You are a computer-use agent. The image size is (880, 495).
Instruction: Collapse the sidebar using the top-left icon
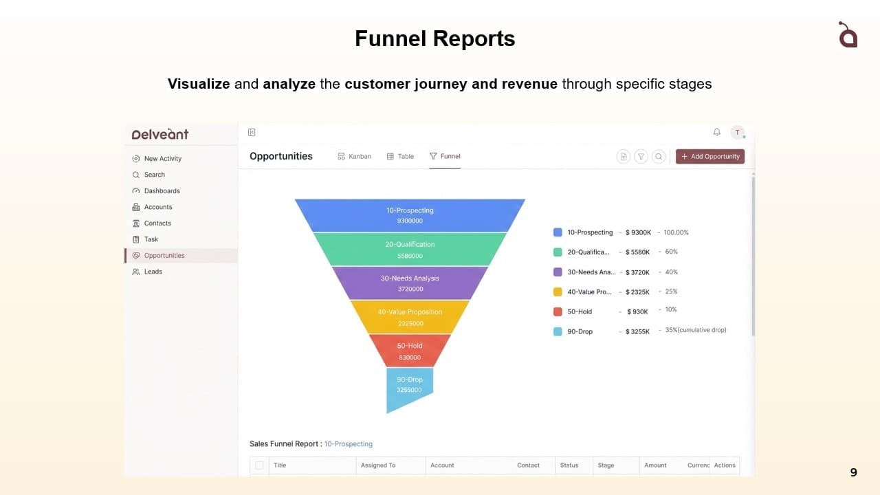pos(252,132)
